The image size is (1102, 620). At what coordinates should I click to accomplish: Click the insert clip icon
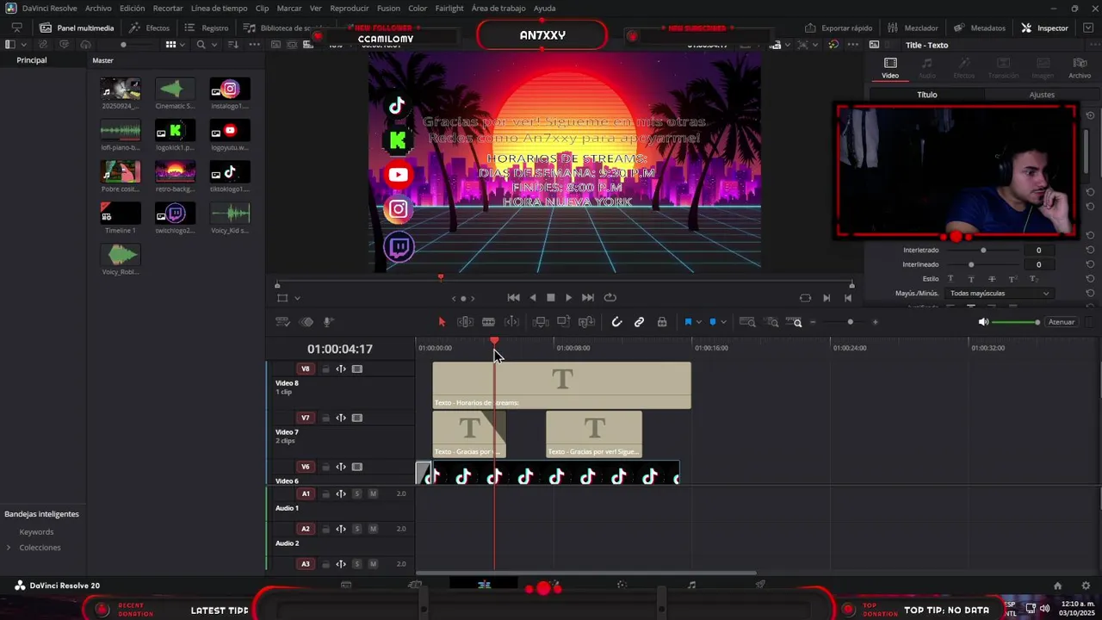(x=541, y=322)
